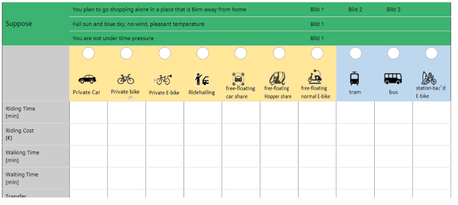This screenshot has height=205, width=458.
Task: Click Bild 2 in the top row
Action: [355, 9]
